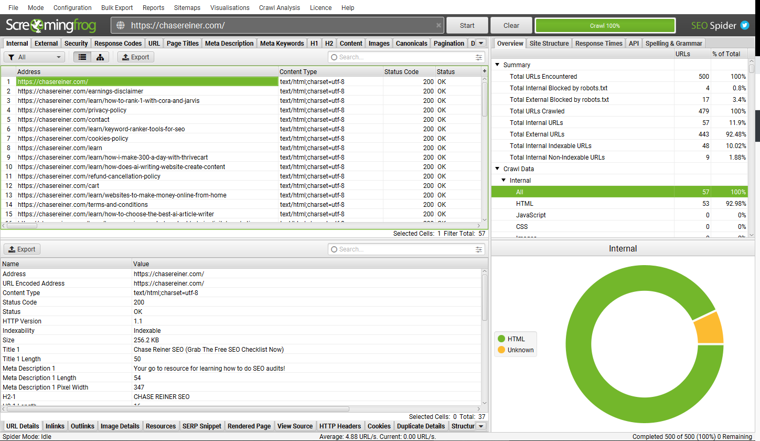This screenshot has width=760, height=441.
Task: Switch to Site Structure tab
Action: point(549,43)
